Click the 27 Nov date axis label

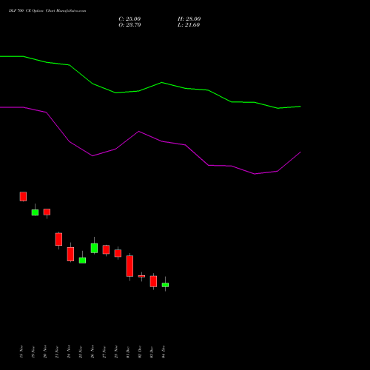coord(104,351)
